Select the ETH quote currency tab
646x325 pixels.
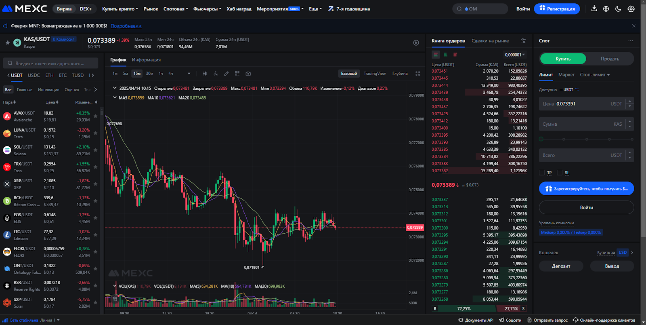coord(49,75)
